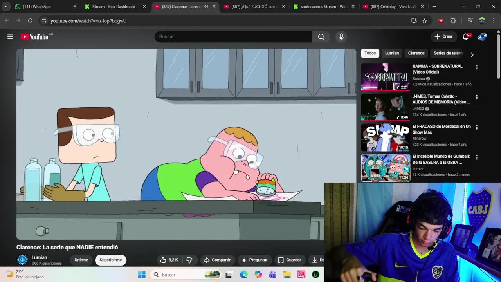Open YouTube notifications bell
501x282 pixels.
[x=466, y=36]
